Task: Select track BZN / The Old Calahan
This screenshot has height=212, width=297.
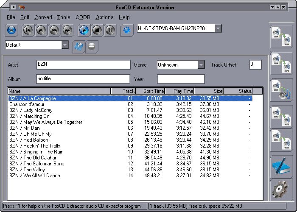Action: click(x=130, y=158)
